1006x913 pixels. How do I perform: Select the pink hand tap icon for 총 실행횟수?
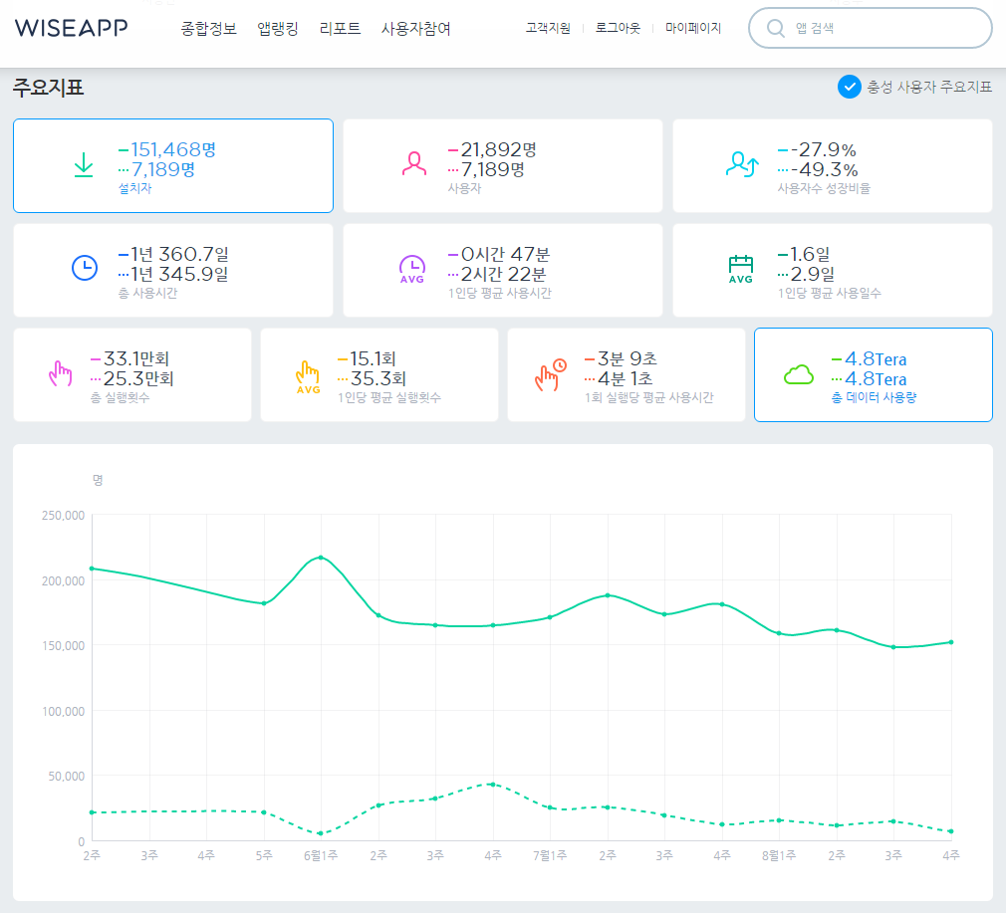coord(61,373)
